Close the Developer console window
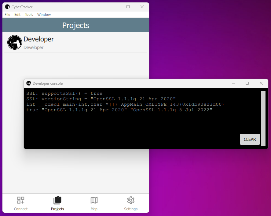Viewport: 271px width, 216px height. pyautogui.click(x=261, y=83)
